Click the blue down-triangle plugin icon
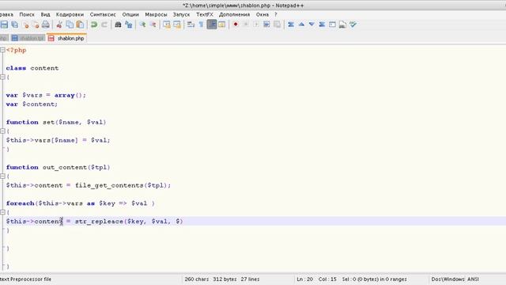The height and width of the screenshot is (285, 506). (x=312, y=25)
